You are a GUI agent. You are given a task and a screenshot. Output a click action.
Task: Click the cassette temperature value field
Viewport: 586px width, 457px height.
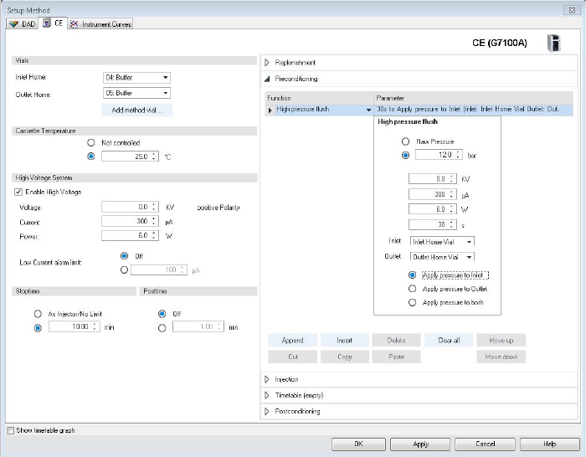[x=130, y=157]
